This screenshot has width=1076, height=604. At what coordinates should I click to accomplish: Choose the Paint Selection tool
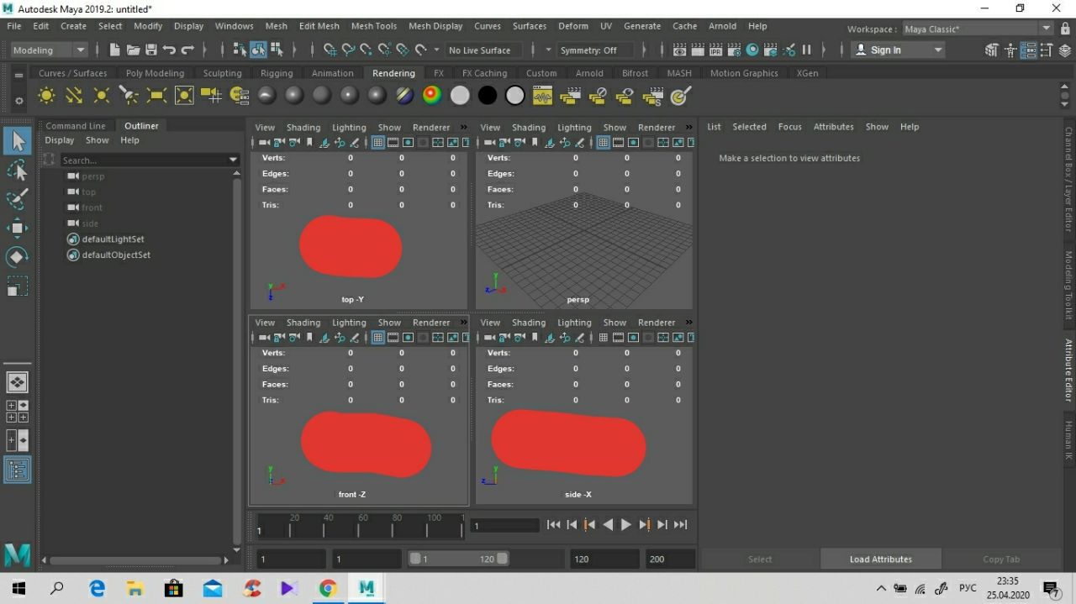tap(17, 199)
